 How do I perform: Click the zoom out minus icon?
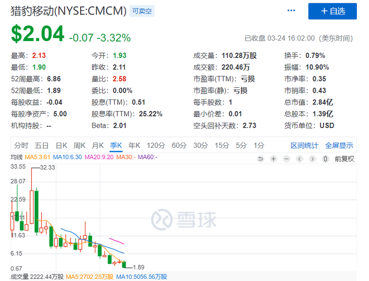click(286, 159)
